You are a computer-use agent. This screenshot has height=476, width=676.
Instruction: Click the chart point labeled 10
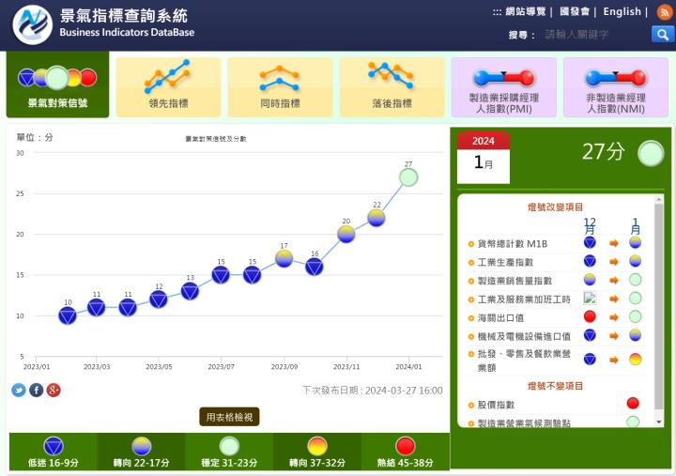[68, 316]
